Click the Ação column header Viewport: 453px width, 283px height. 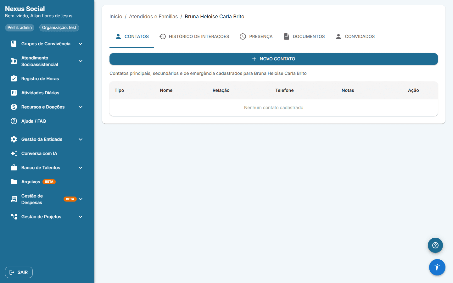413,90
